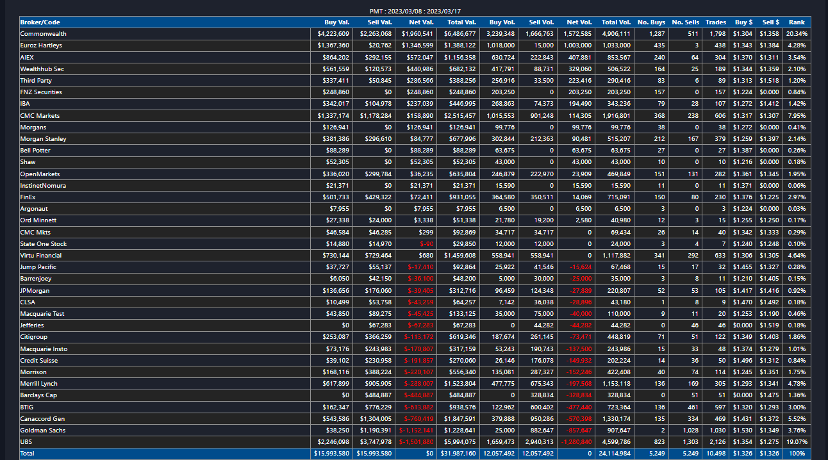Select the Bell Potter broker name
828x460 pixels.
(x=36, y=151)
